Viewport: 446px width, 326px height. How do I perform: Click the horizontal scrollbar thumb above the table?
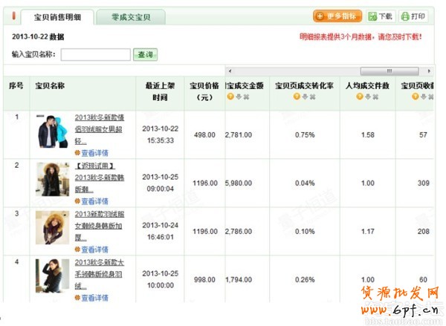point(389,71)
